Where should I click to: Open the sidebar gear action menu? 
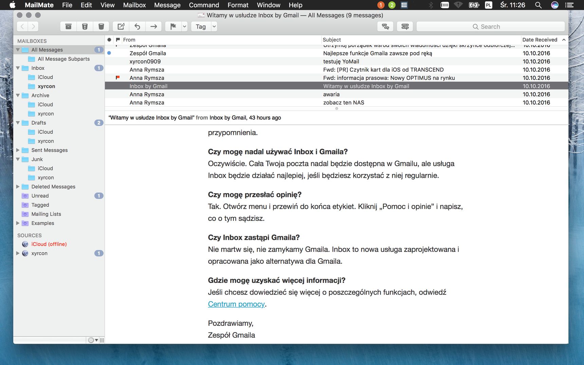(93, 340)
